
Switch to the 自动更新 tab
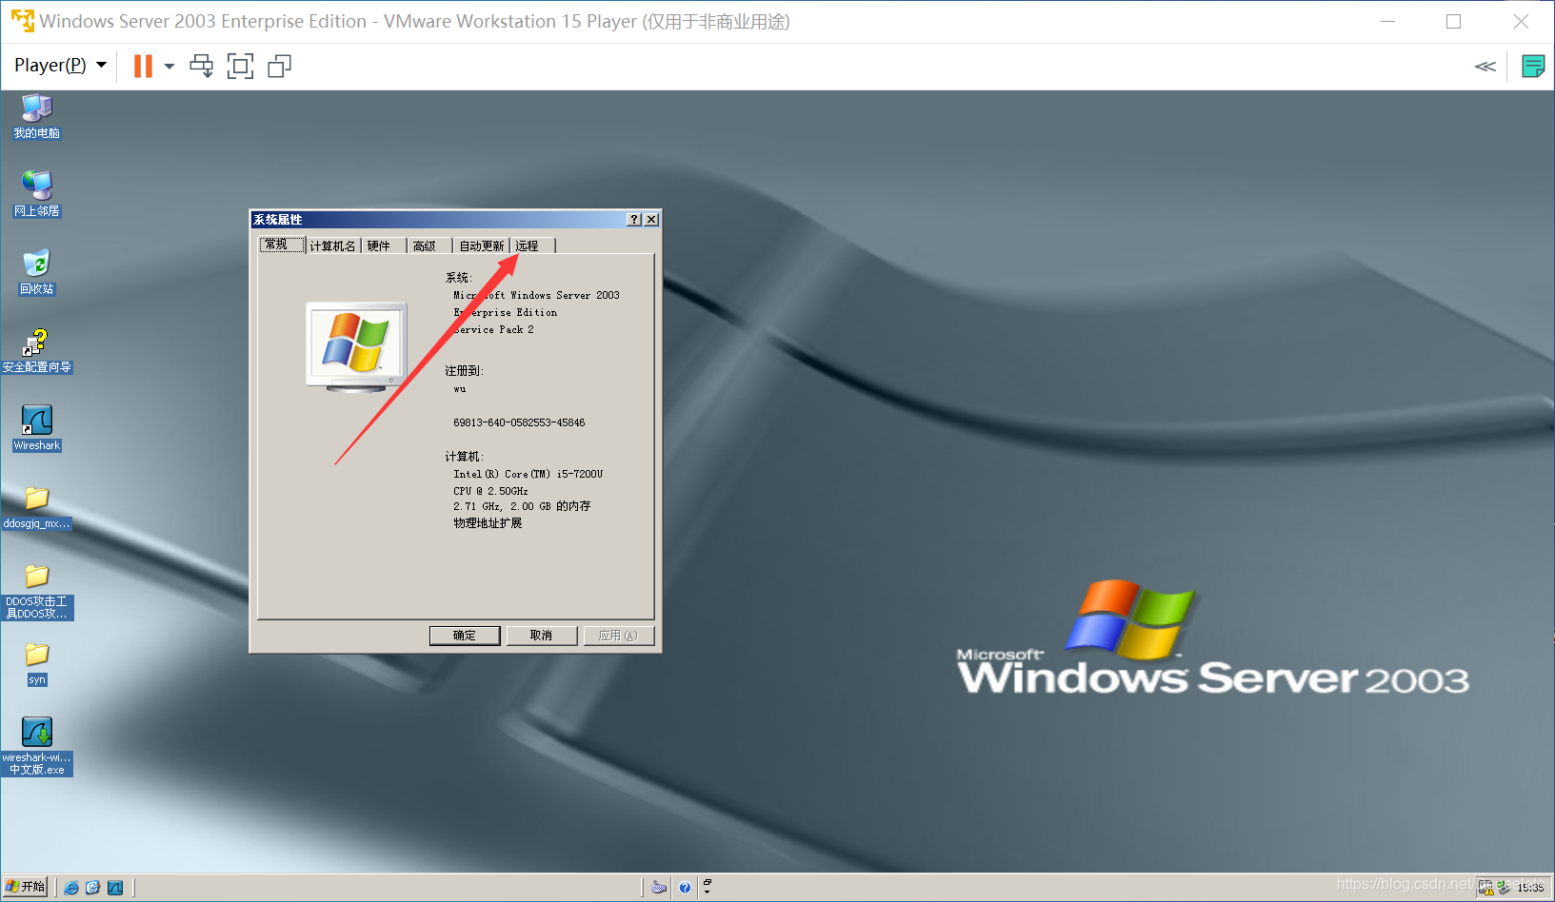[x=482, y=245]
